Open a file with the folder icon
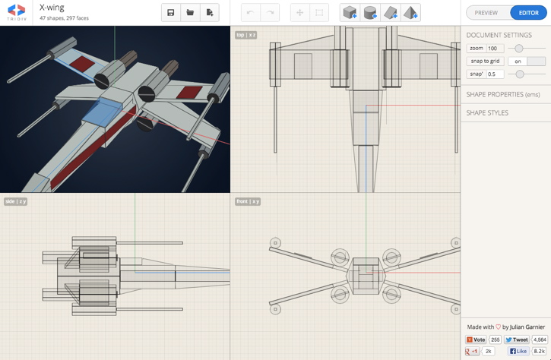551x360 pixels. tap(190, 13)
